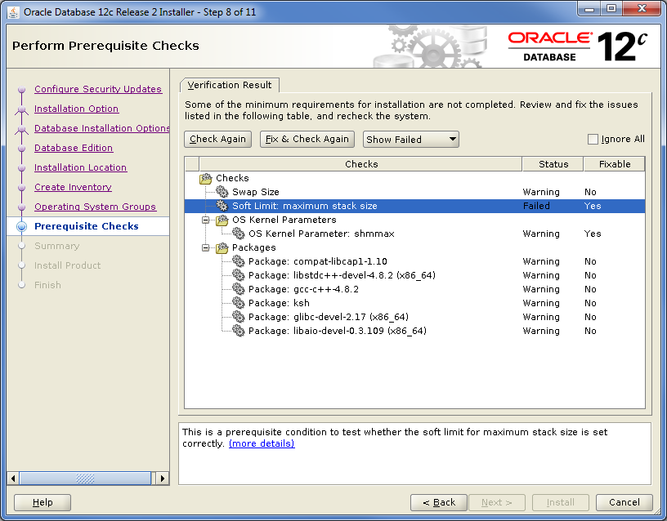Go to Operating System Groups step
Screen dimensions: 667x521
click(x=96, y=207)
